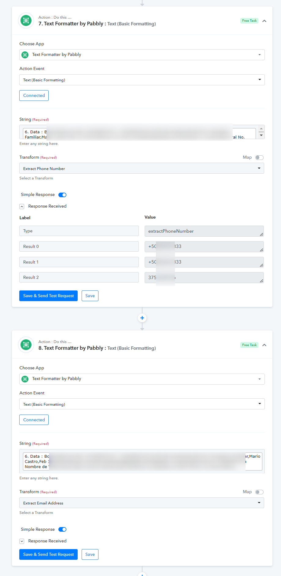
Task: Click the Result 0 label field
Action: coord(79,246)
